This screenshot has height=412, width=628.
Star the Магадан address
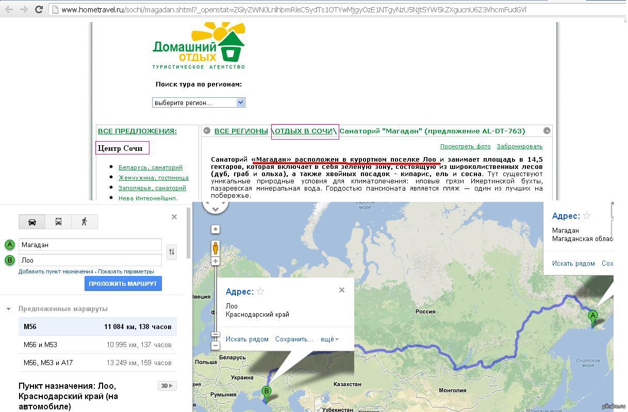(587, 216)
